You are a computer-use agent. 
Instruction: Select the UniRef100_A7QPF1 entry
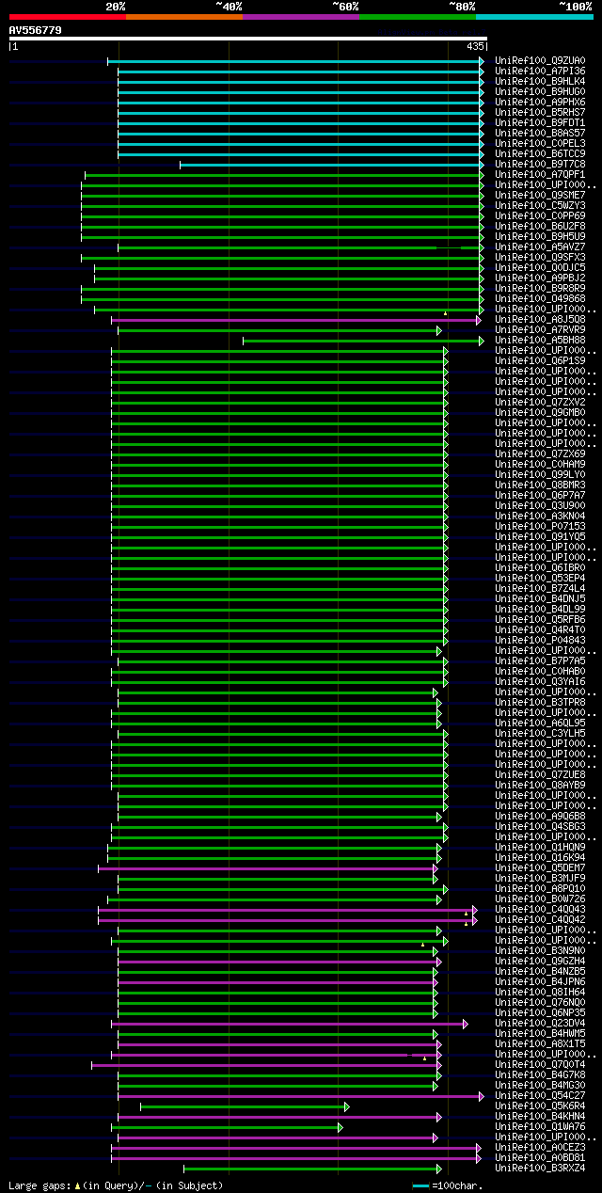tap(540, 175)
